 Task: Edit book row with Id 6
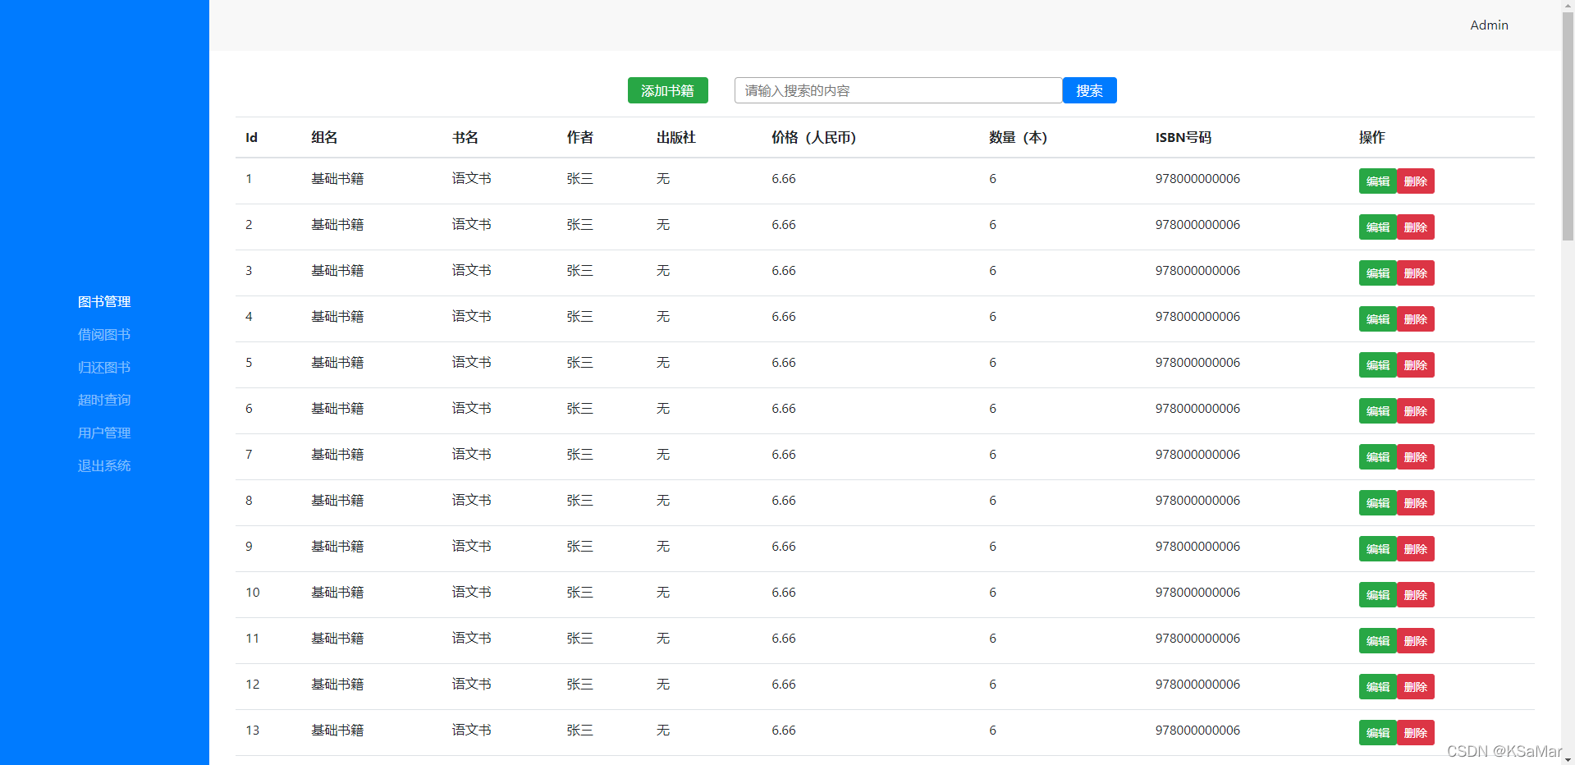click(1378, 411)
